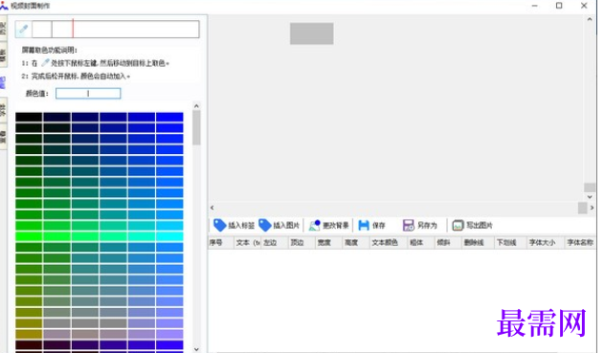Image resolution: width=604 pixels, height=353 pixels.
Task: Open the topmost vertical tab in left sidebar
Action: pyautogui.click(x=3, y=29)
